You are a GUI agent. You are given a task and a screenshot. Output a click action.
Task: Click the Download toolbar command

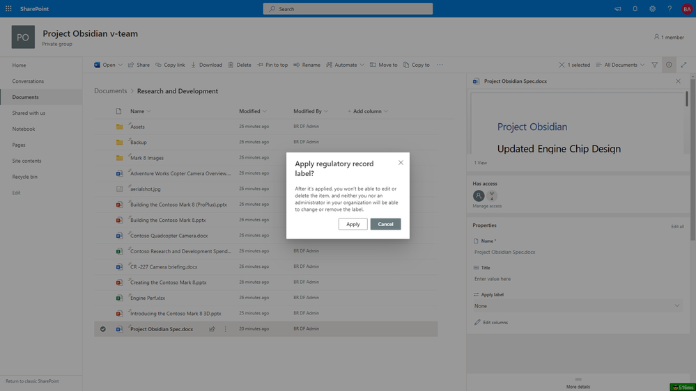click(x=206, y=65)
